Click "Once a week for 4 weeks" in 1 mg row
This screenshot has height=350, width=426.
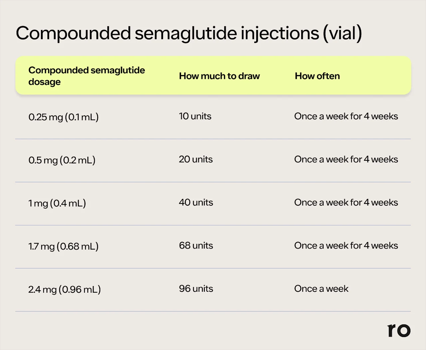346,203
